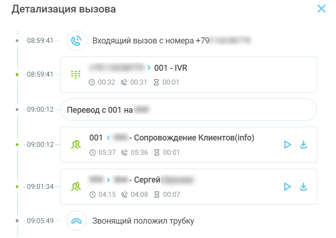Download the Сопровождение Клиентов call recording
This screenshot has width=336, height=238.
(x=303, y=145)
